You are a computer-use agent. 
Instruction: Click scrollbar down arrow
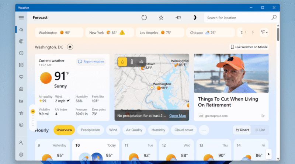tap(278, 159)
